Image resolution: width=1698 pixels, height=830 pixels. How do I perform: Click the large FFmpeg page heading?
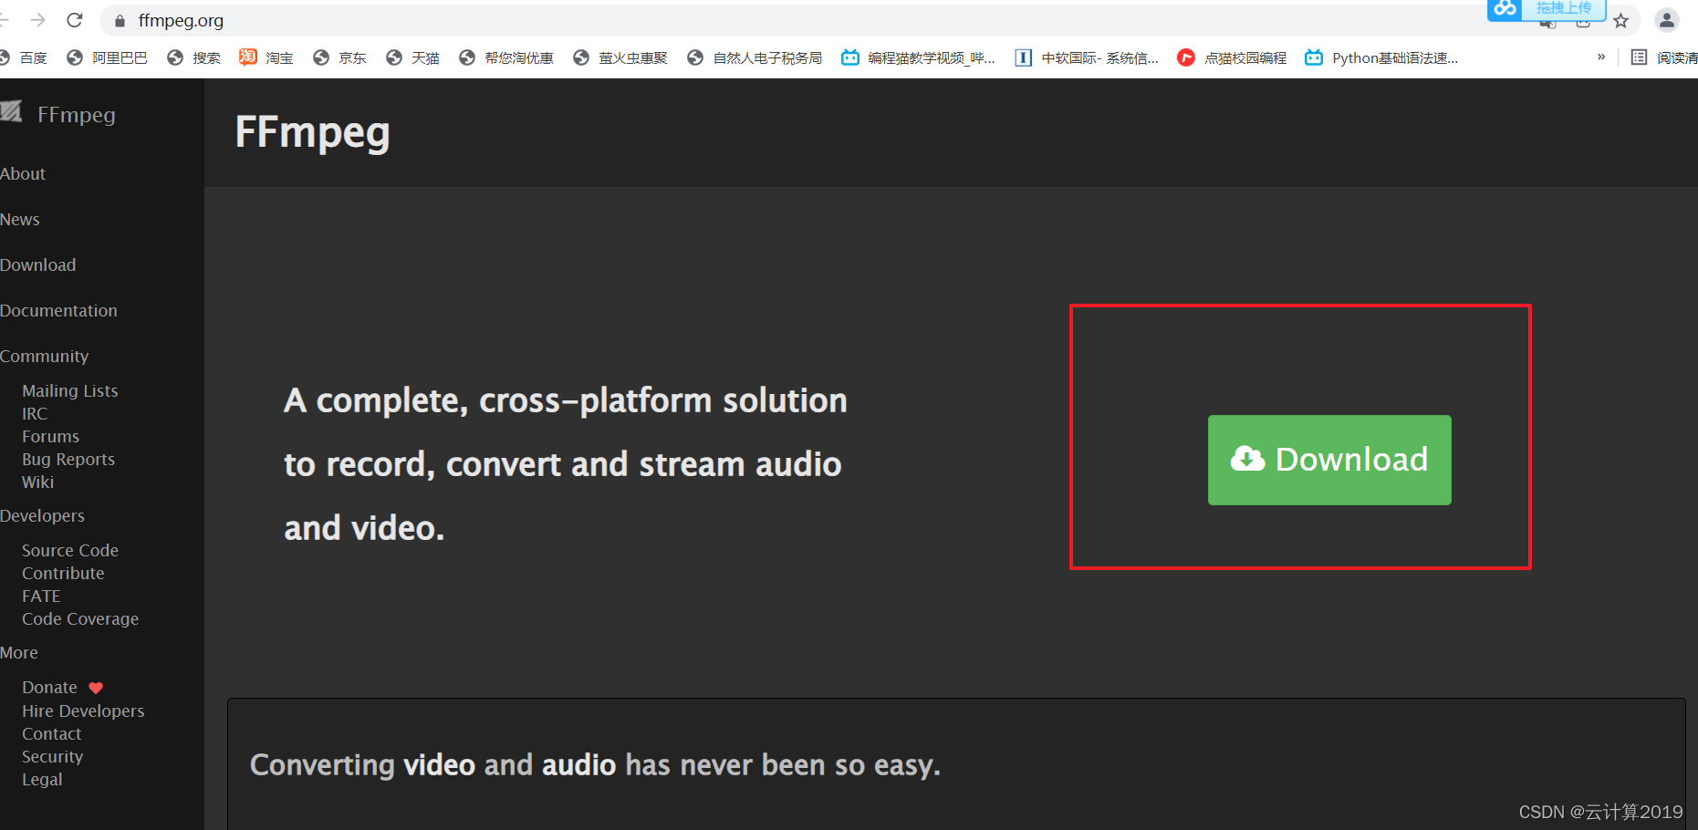pyautogui.click(x=312, y=133)
